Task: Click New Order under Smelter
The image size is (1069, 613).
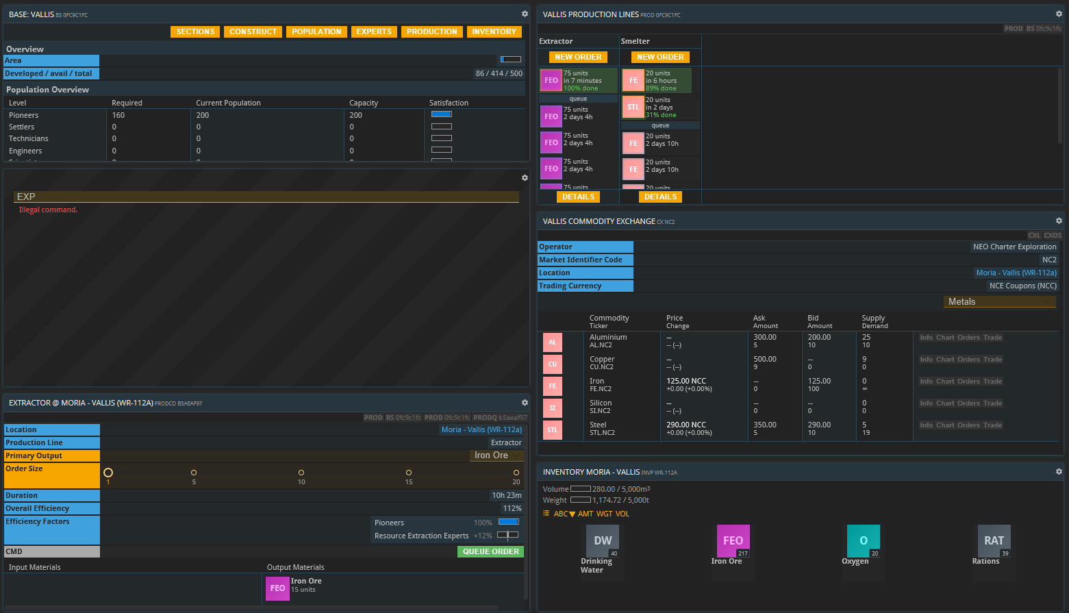Action: 660,57
